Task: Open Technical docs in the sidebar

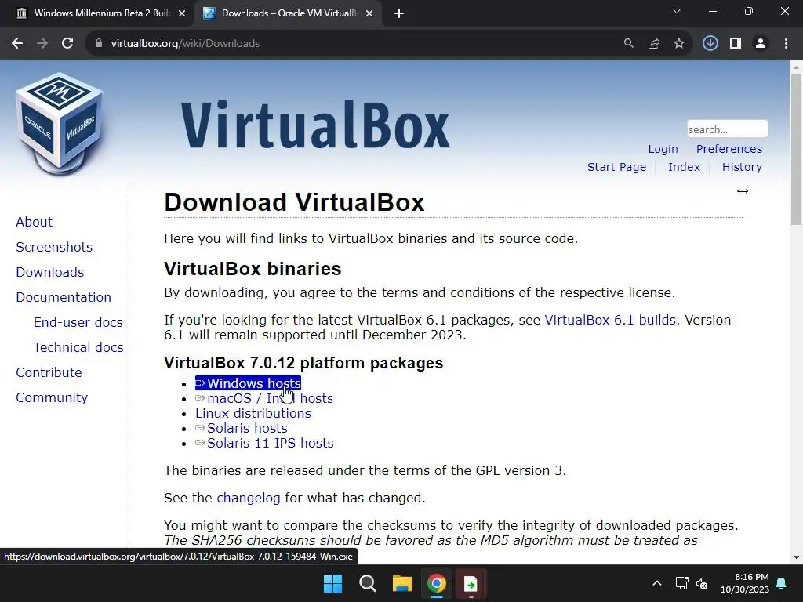Action: tap(78, 347)
